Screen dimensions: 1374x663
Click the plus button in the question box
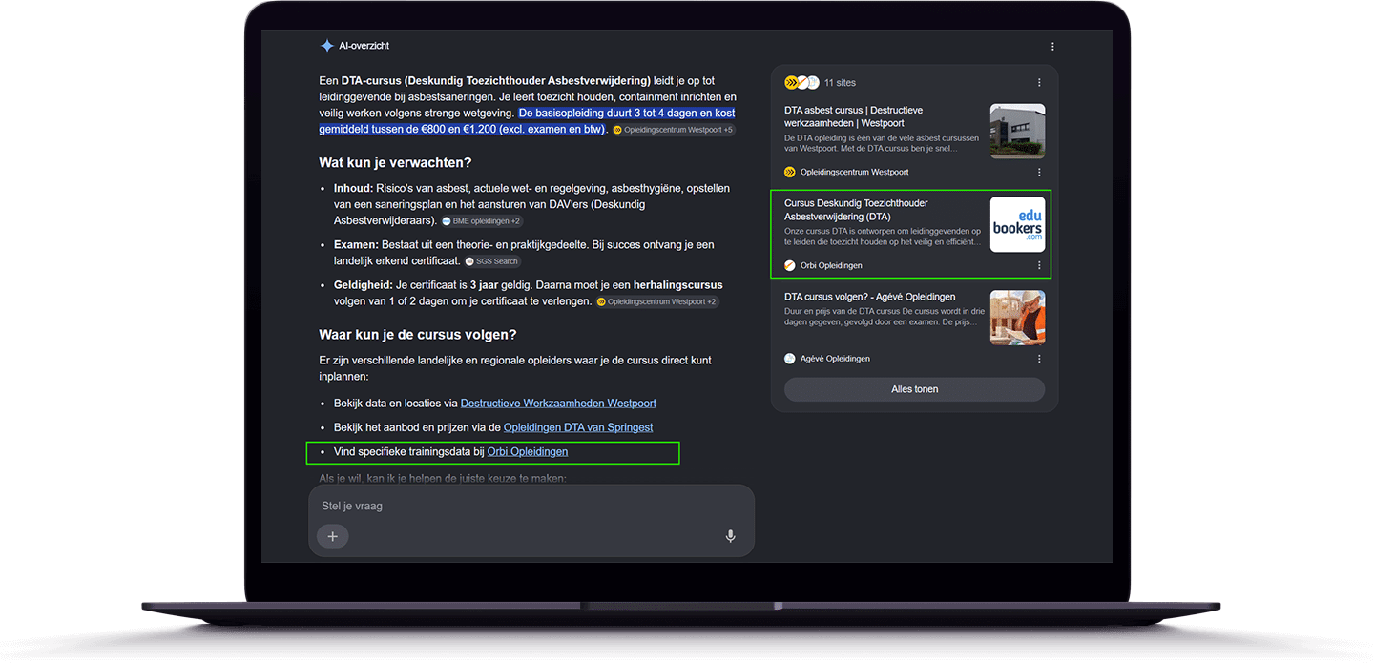[333, 536]
